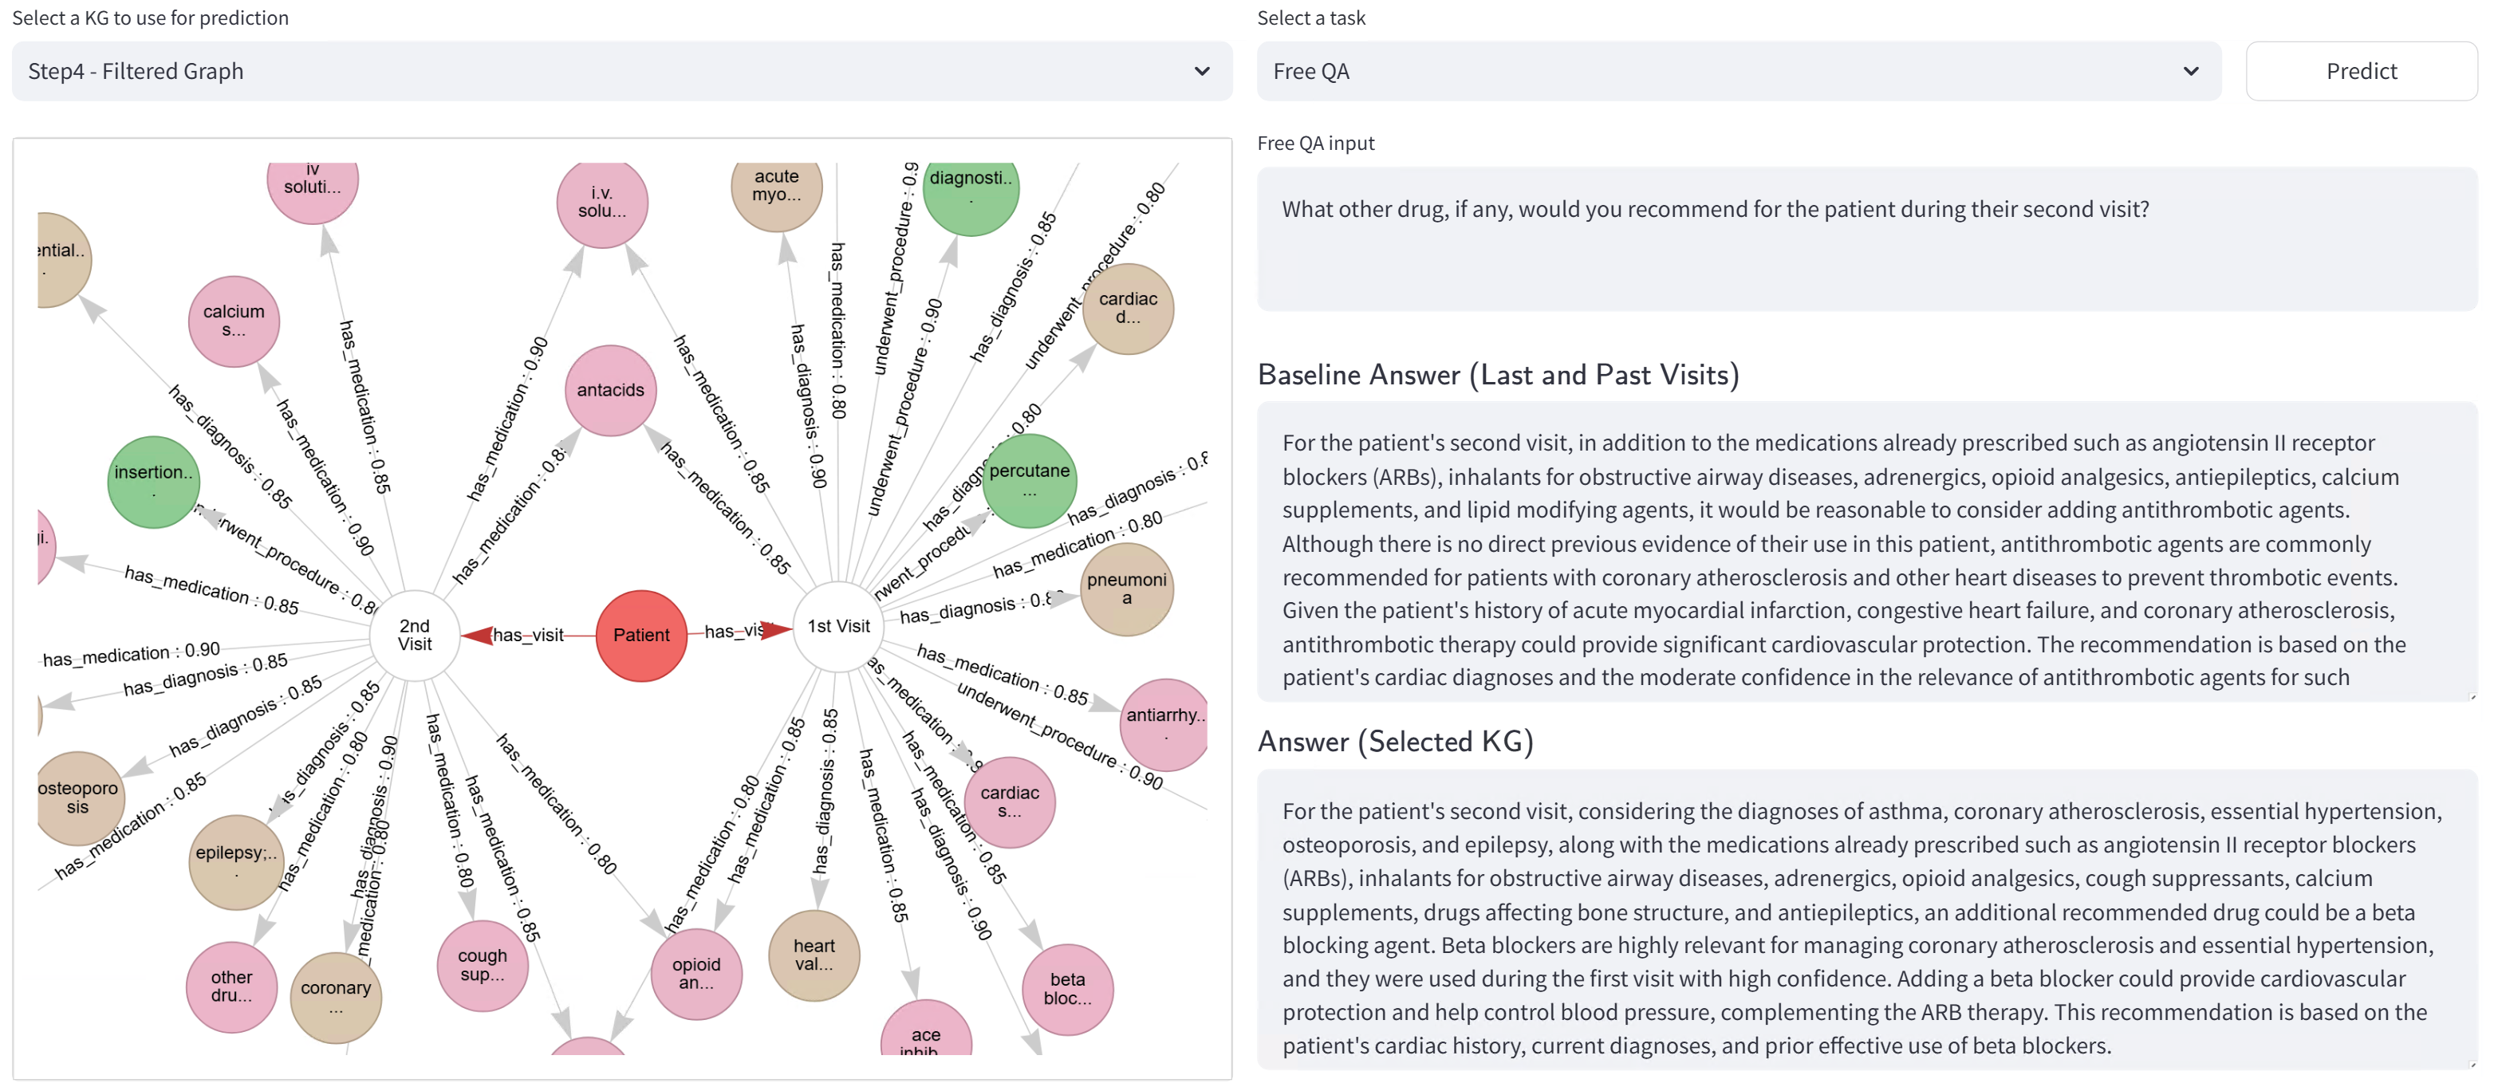Expand the Free QA task dropdown

[1738, 71]
